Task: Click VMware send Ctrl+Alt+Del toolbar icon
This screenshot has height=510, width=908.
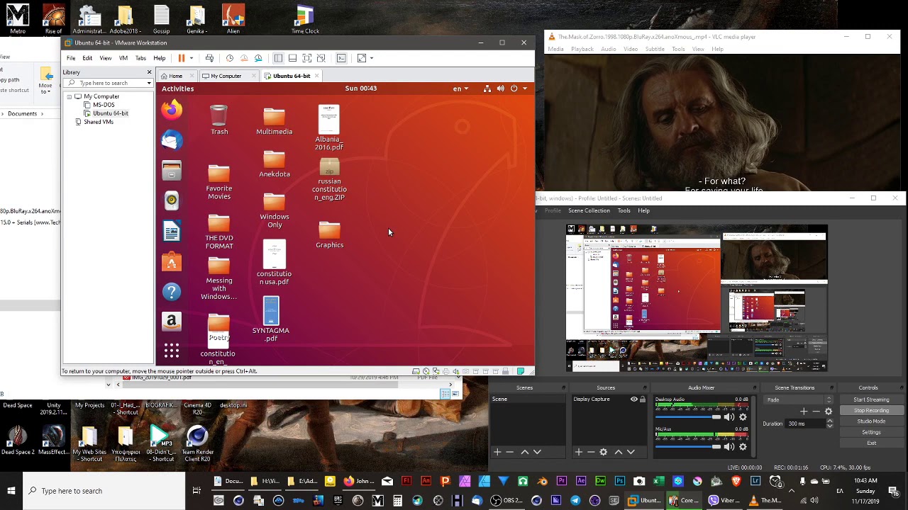Action: [209, 58]
